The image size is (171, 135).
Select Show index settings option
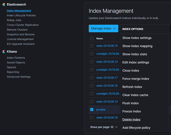137,38
